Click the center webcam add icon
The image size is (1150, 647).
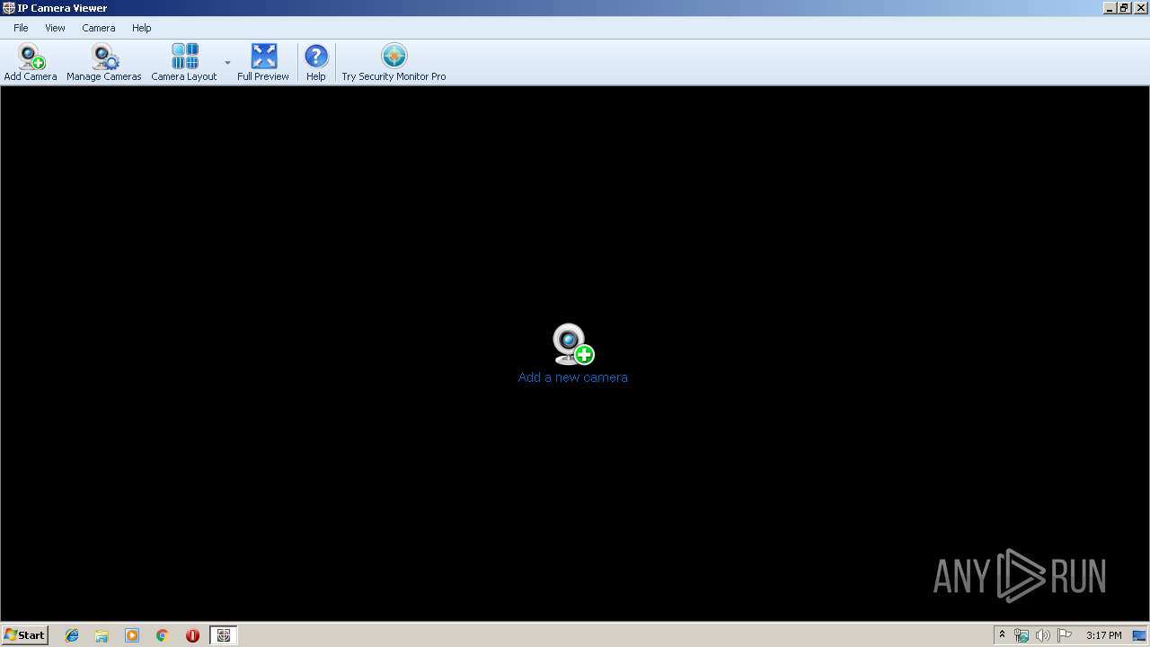click(x=573, y=344)
